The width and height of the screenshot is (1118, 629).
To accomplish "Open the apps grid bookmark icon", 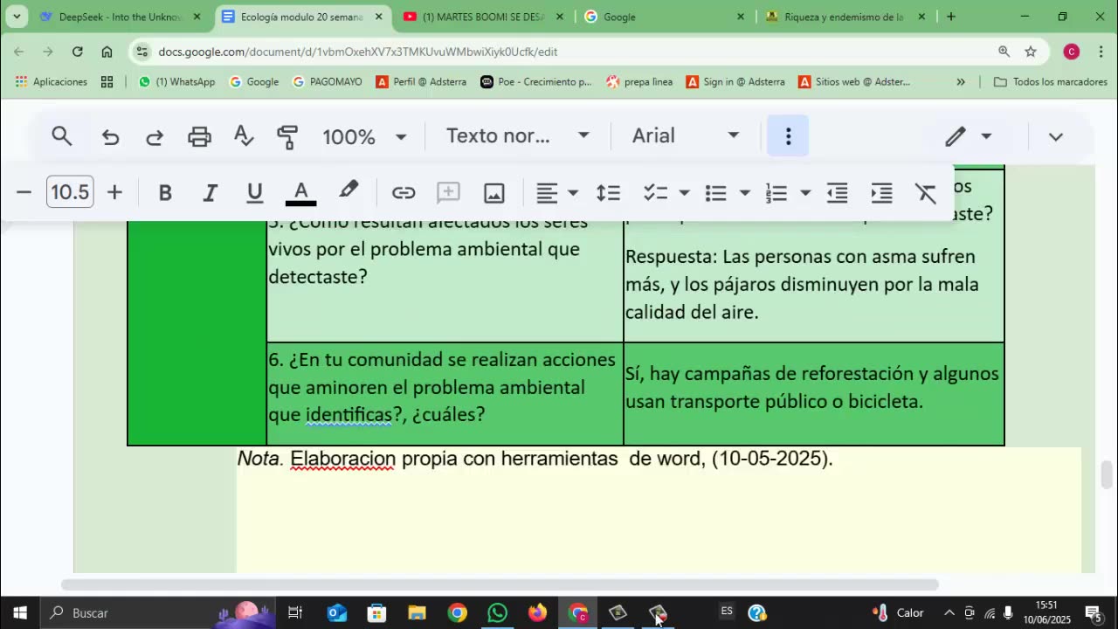I will 107,82.
